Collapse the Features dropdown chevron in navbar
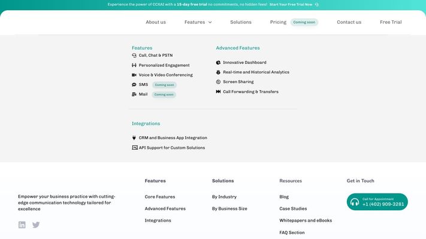 (210, 22)
